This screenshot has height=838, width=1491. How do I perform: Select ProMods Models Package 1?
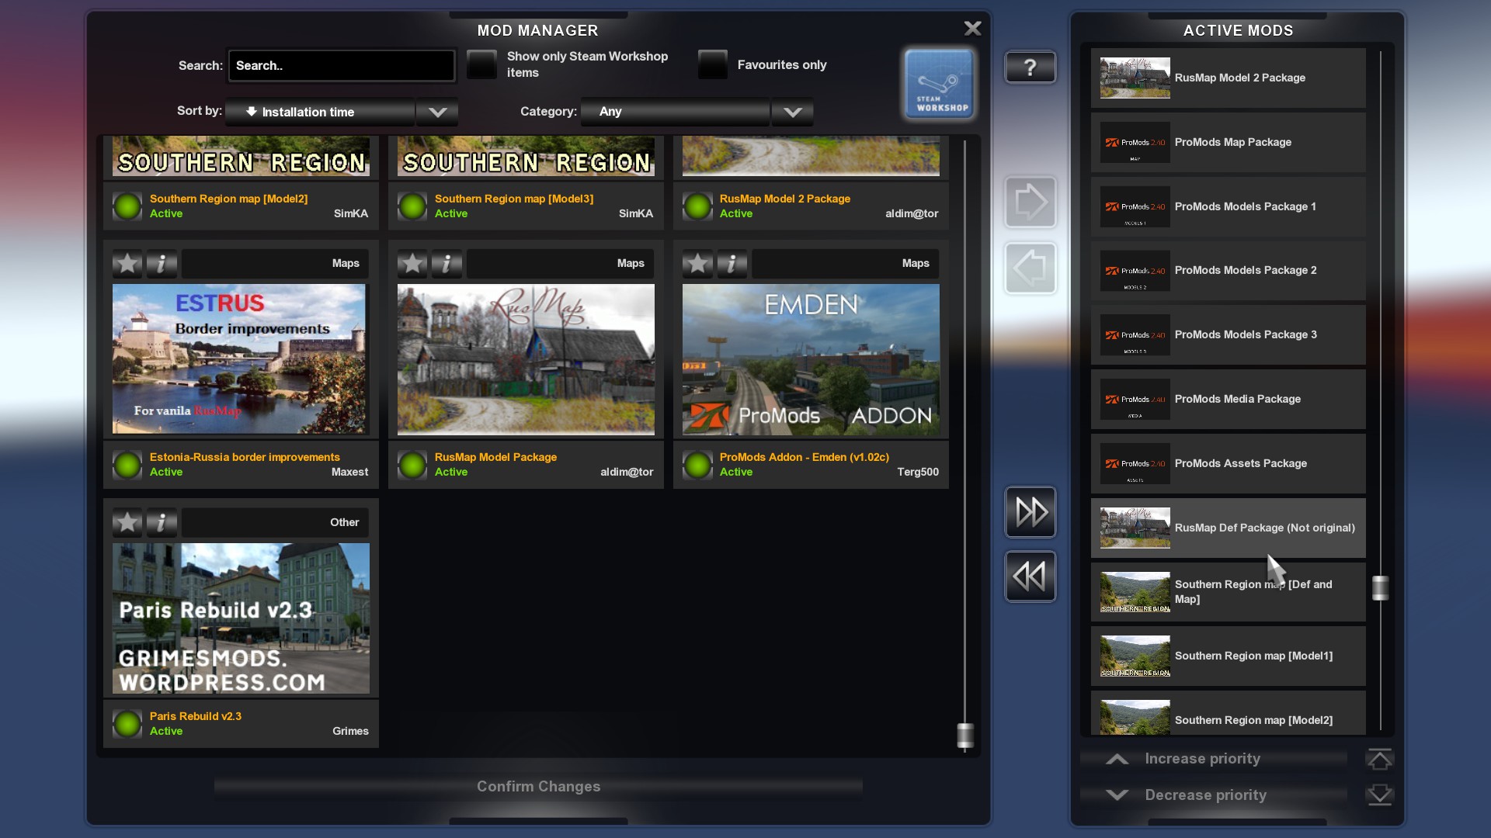click(1228, 206)
